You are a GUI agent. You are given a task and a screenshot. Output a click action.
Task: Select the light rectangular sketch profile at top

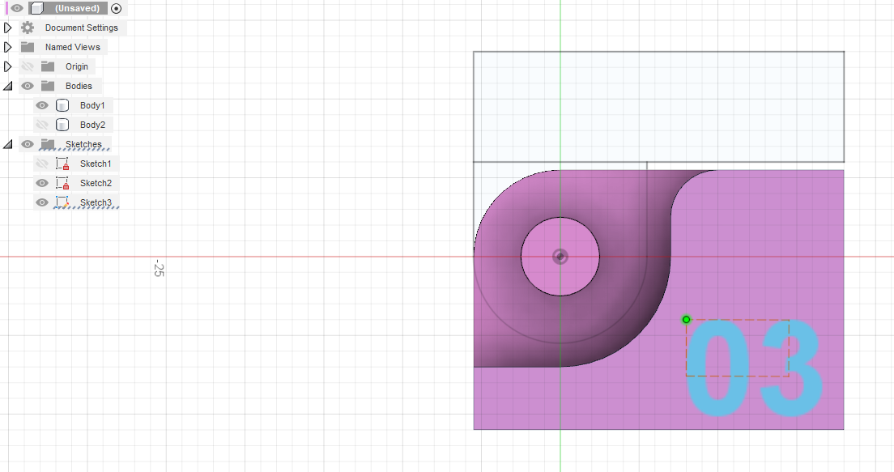[x=658, y=107]
